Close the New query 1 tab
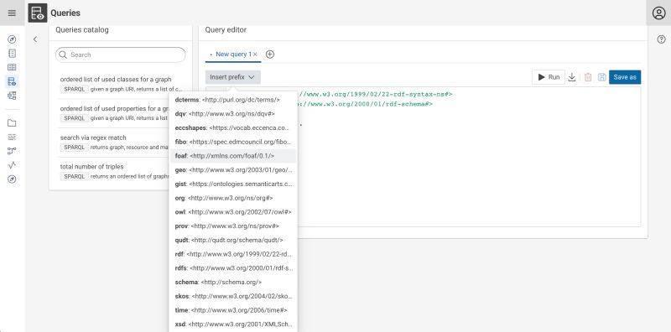Screen dimensions: 671x332 (256, 54)
